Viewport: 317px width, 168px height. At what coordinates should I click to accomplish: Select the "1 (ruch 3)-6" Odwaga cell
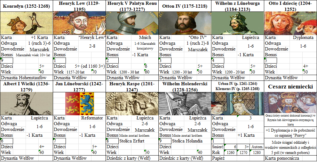pyautogui.click(x=39, y=43)
